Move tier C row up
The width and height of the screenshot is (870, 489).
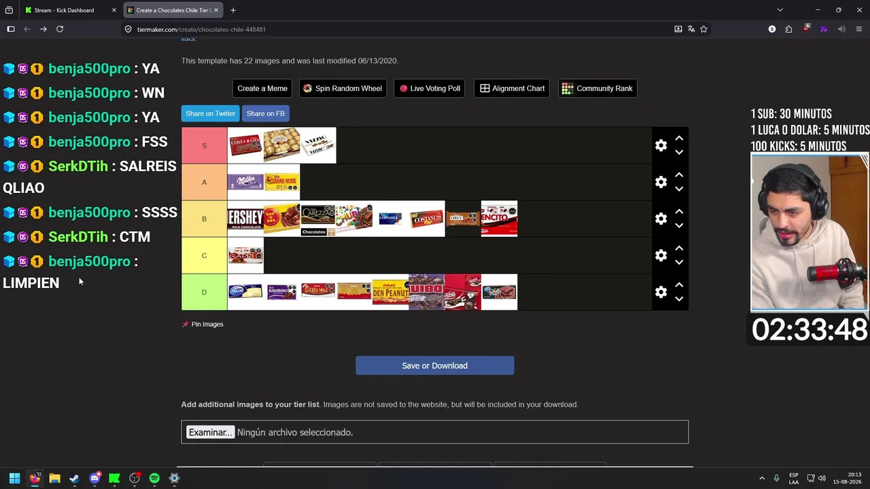click(679, 249)
